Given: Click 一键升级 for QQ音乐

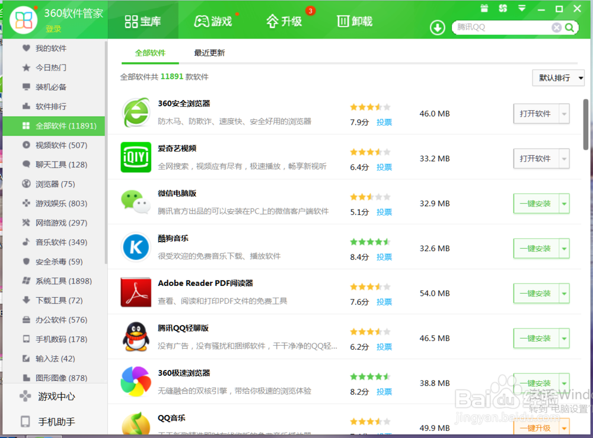Looking at the screenshot, I should click(x=536, y=428).
